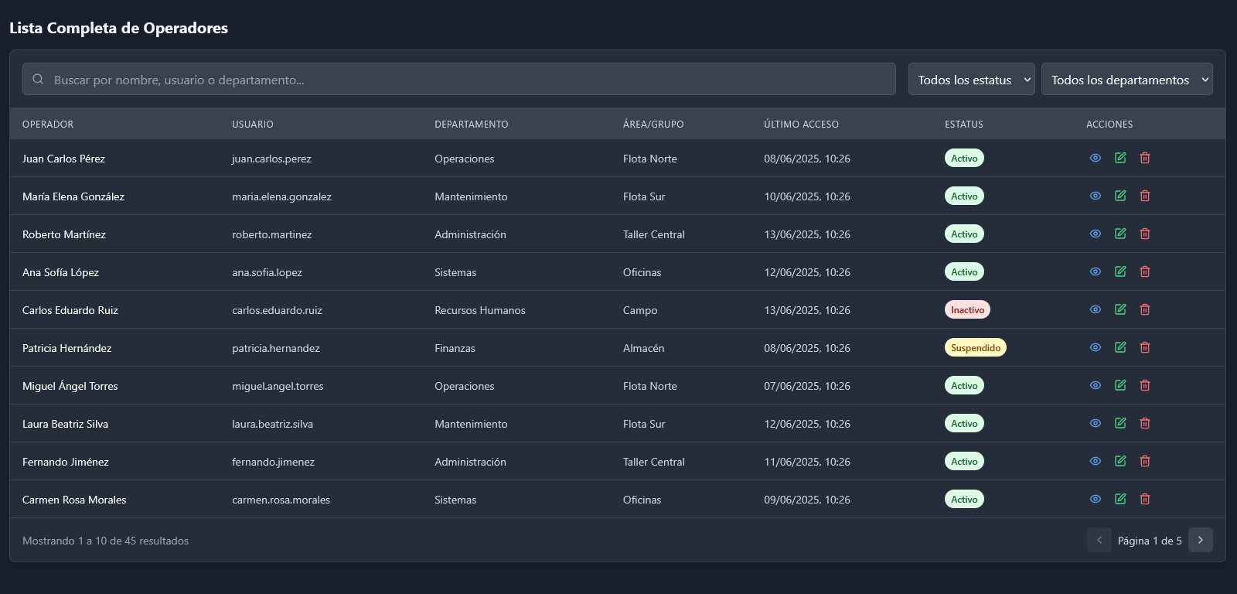Click the Inactivo badge for Carlos Eduardo Ruiz
This screenshot has height=594, width=1237.
click(x=967, y=309)
